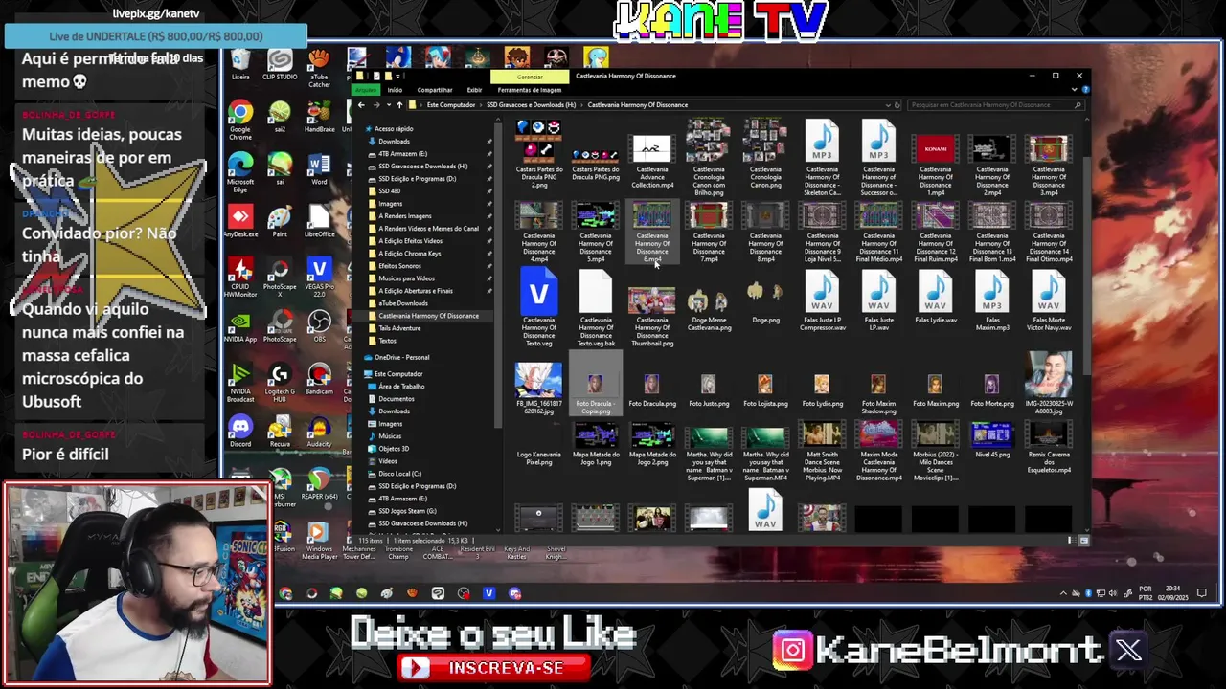The height and width of the screenshot is (689, 1226).
Task: Open AnyDesk.exe desktop icon
Action: click(240, 222)
